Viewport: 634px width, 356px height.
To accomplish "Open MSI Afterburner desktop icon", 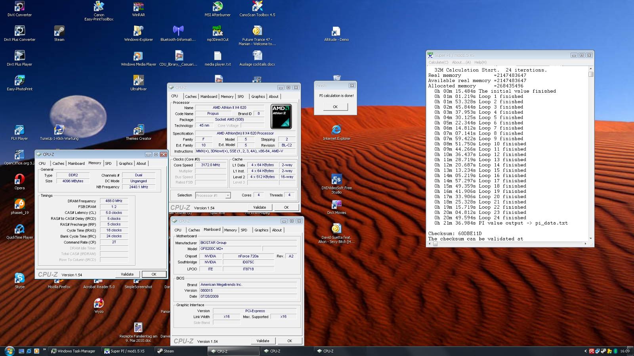I will [x=218, y=9].
